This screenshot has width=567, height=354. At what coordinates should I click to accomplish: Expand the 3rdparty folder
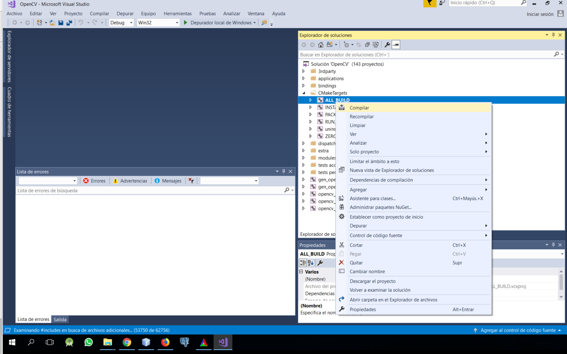click(x=303, y=71)
